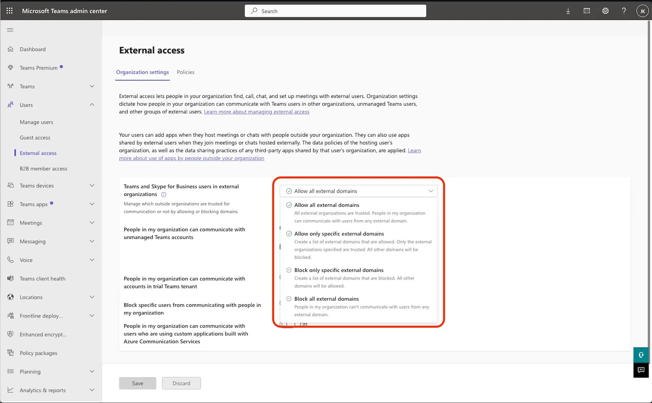Open the settings gear in the header
Image resolution: width=652 pixels, height=403 pixels.
pos(605,11)
